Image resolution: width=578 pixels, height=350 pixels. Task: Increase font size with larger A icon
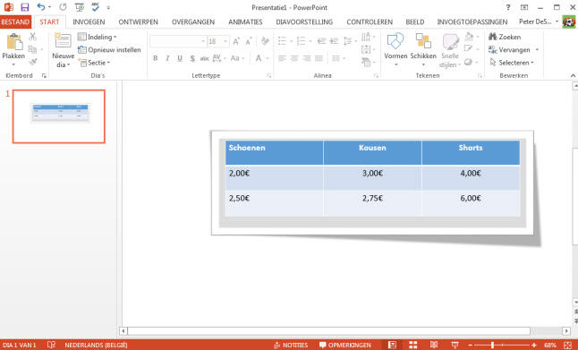[x=236, y=41]
